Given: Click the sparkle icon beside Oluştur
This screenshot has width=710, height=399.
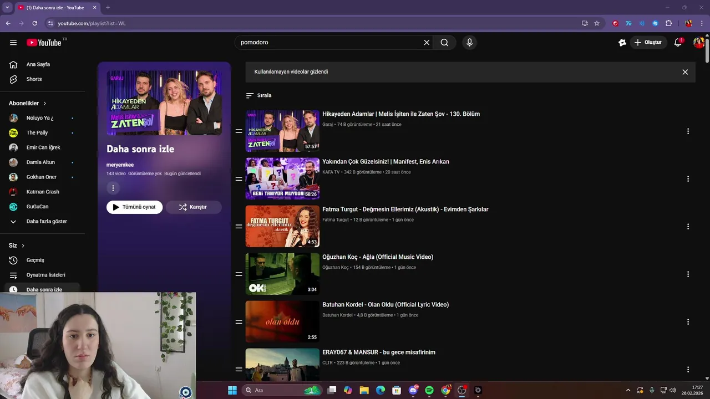Looking at the screenshot, I should 622,43.
